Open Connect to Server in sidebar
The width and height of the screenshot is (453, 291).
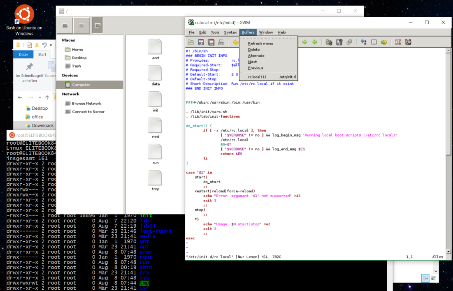pyautogui.click(x=88, y=112)
